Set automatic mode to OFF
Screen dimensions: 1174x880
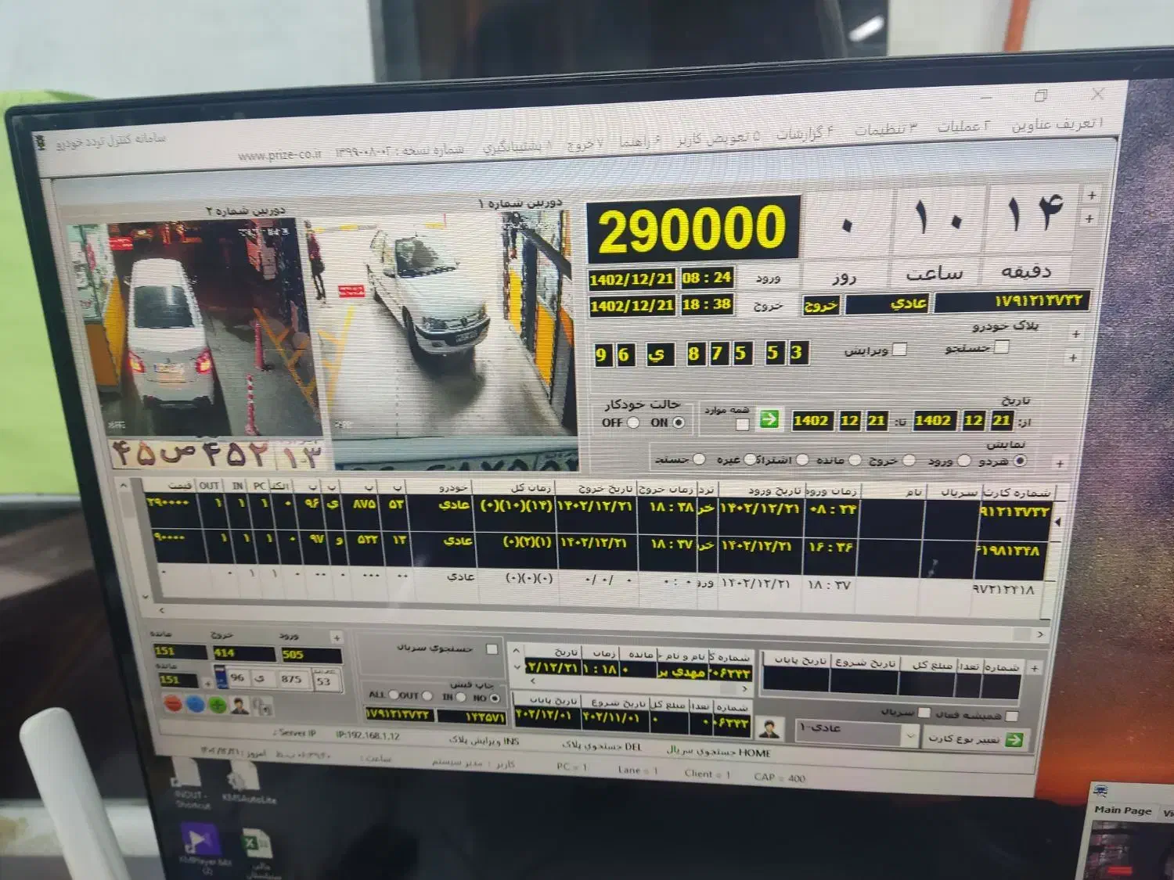point(634,422)
